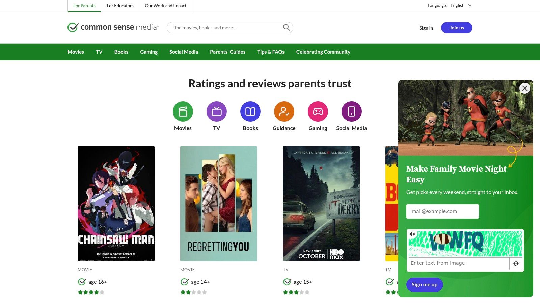Click the 'Ratings and reviews parents trust' heading
540x304 pixels.
coord(270,83)
